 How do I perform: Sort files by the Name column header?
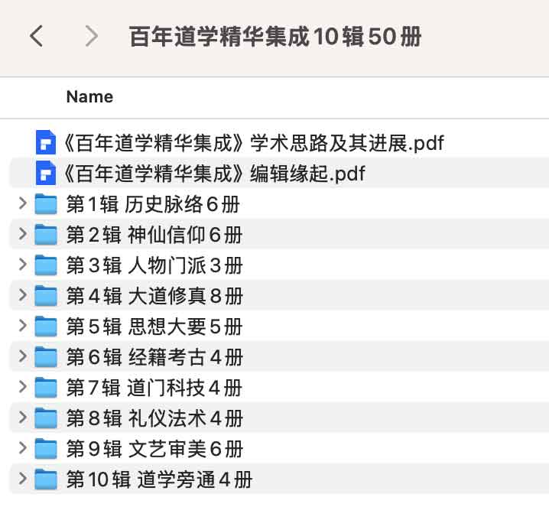pyautogui.click(x=89, y=97)
